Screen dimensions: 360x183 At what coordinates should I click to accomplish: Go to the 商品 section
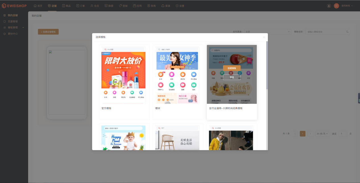[x=66, y=6]
